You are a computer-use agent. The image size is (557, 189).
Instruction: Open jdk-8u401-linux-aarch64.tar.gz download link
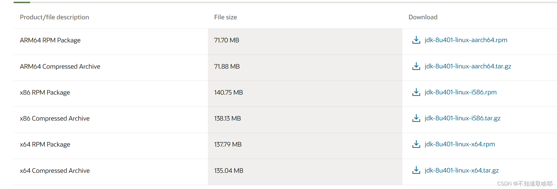(x=468, y=66)
